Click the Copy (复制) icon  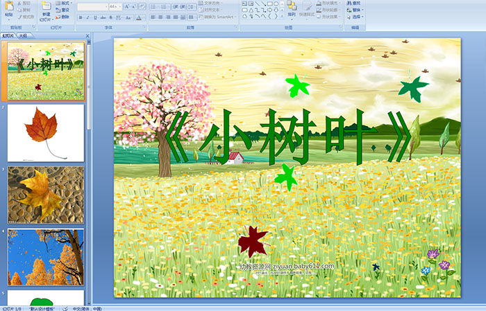click(19, 10)
